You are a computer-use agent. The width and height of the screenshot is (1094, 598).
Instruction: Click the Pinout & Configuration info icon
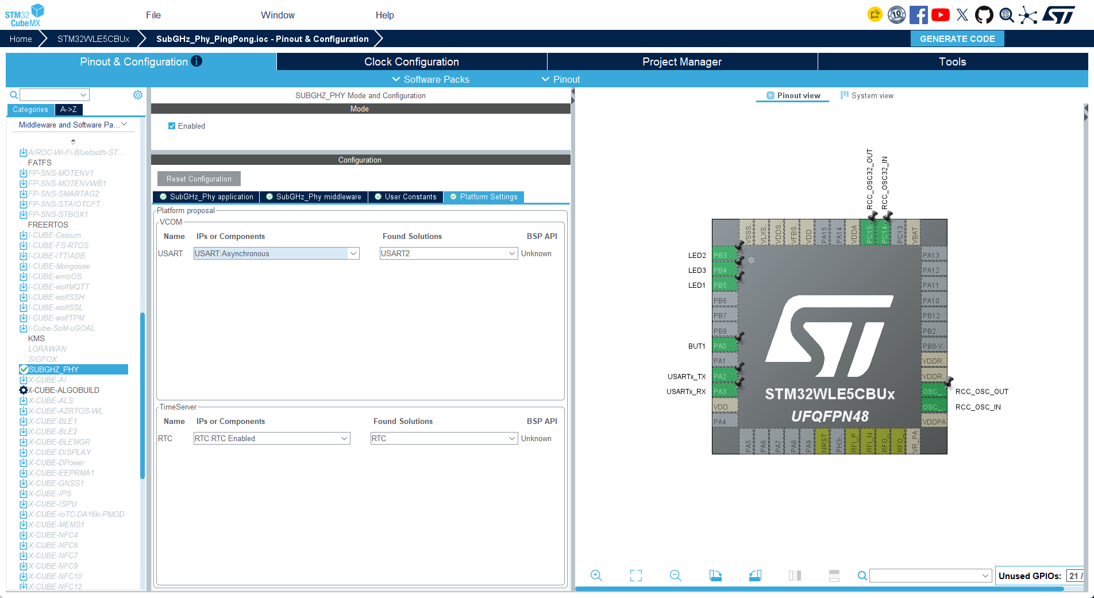tap(197, 61)
